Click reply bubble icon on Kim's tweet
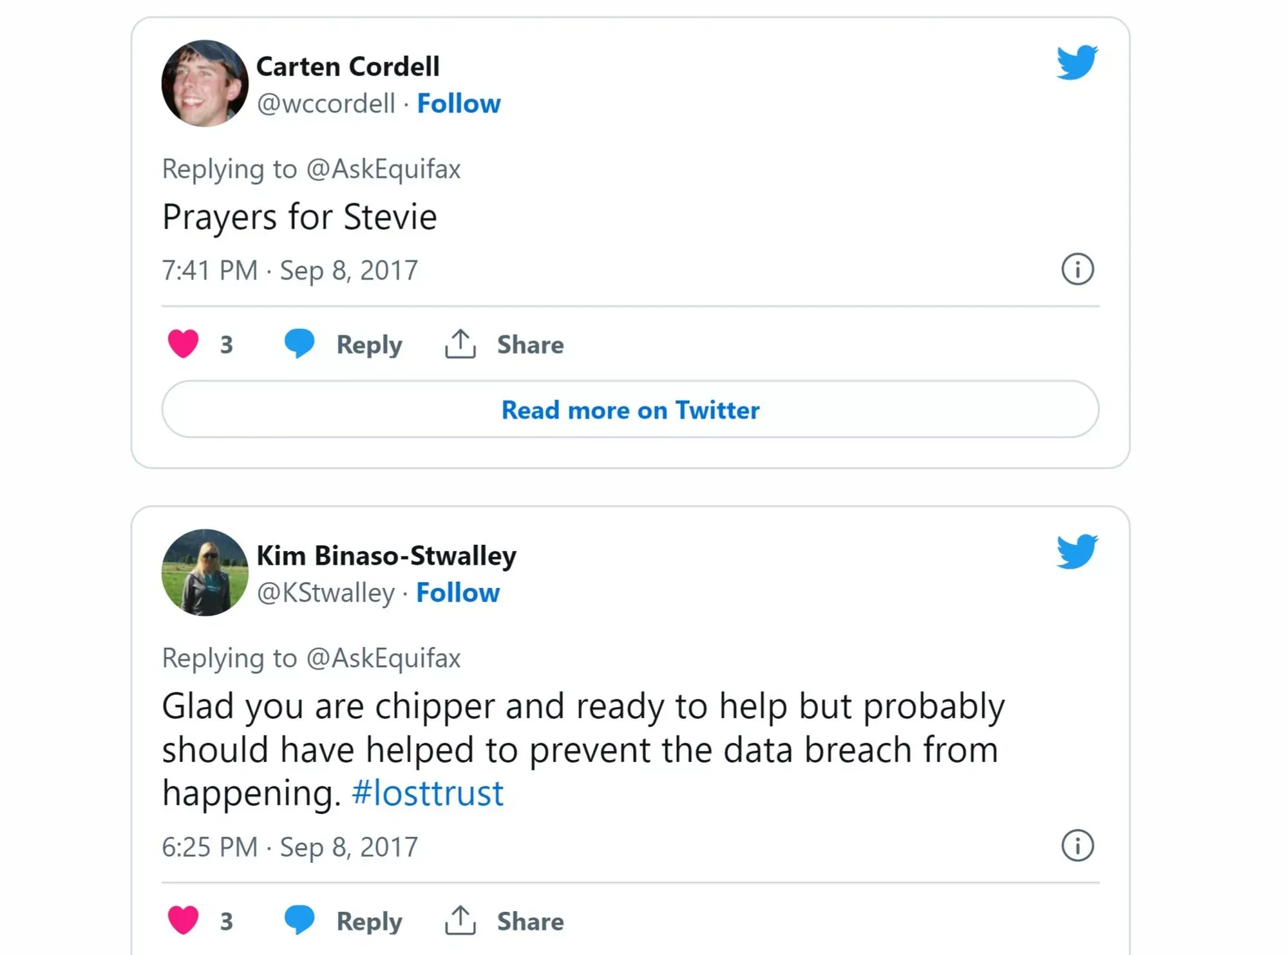 (x=299, y=920)
